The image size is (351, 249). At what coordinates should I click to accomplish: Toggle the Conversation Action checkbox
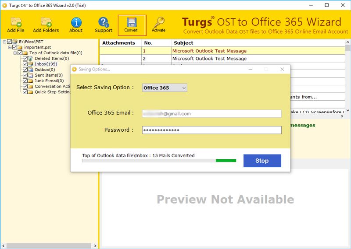[25, 86]
